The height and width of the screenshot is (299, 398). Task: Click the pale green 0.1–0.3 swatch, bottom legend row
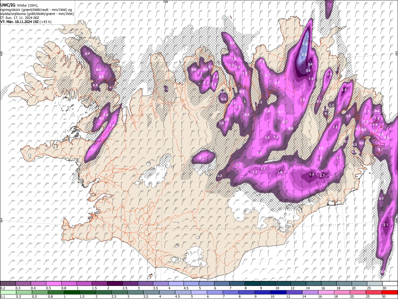tap(8, 292)
